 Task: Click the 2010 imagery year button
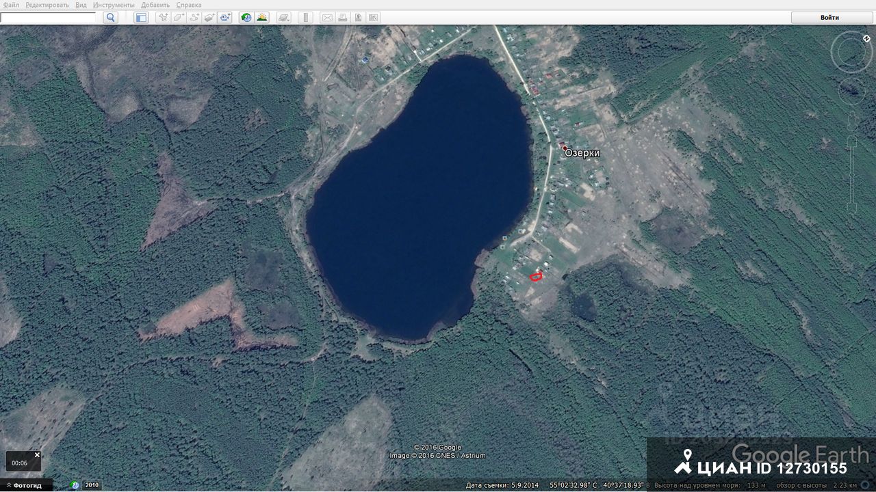point(92,485)
